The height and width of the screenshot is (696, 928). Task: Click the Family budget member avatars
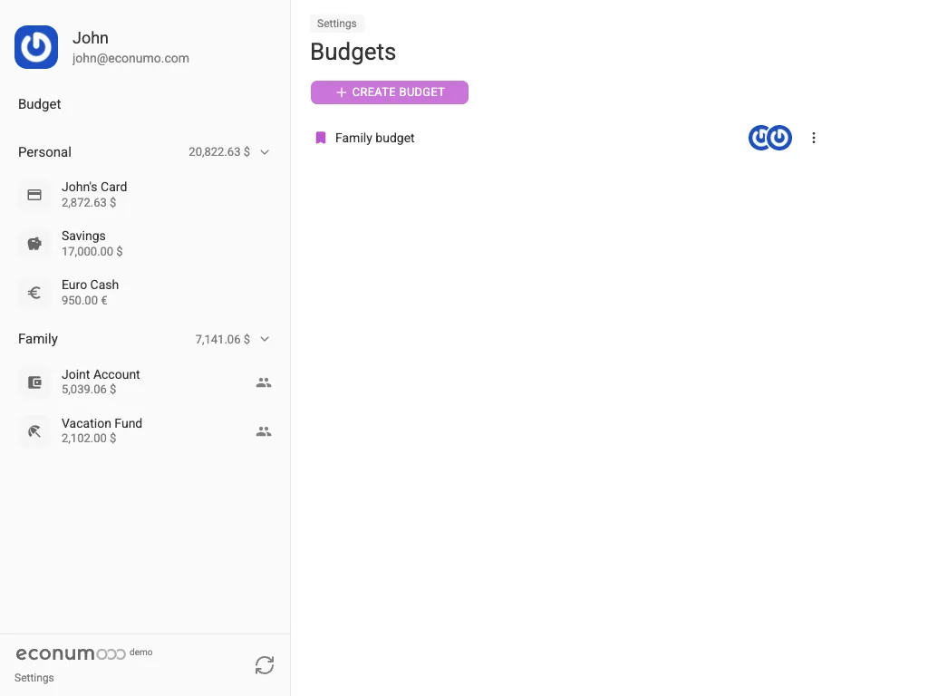770,138
